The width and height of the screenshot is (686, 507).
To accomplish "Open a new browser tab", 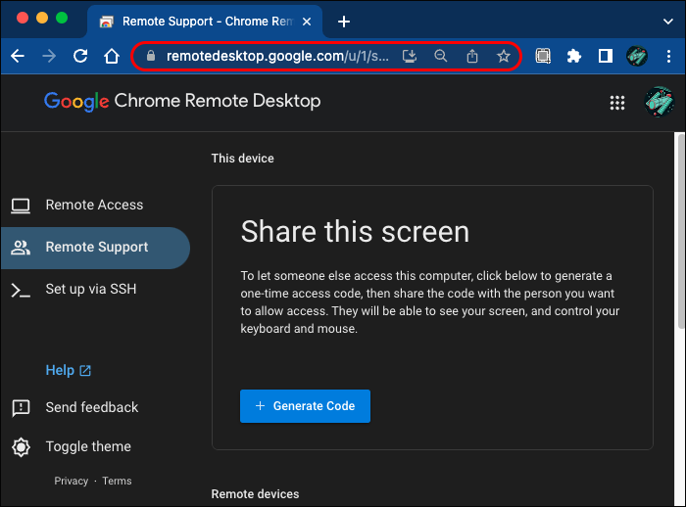I will (344, 22).
